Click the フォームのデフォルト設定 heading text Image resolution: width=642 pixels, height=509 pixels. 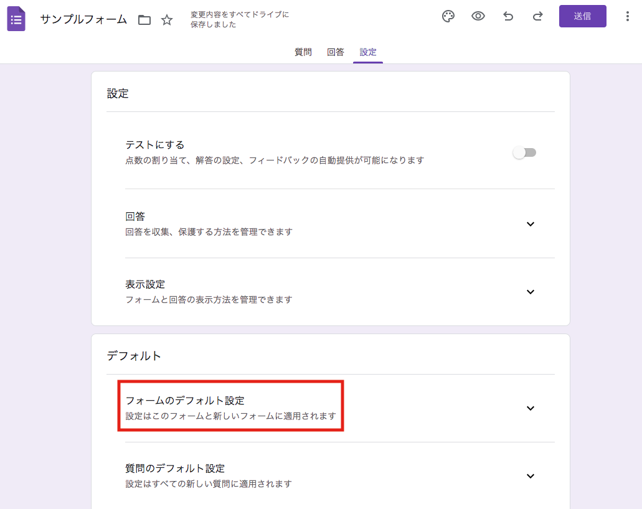click(x=185, y=401)
